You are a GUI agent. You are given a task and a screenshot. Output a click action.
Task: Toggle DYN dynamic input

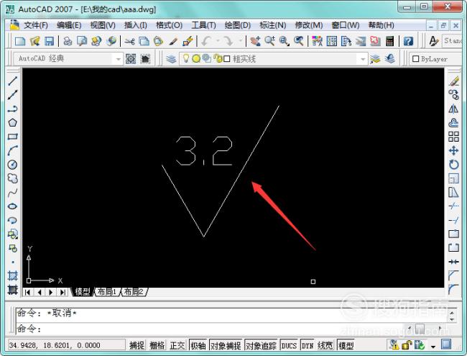(x=308, y=345)
